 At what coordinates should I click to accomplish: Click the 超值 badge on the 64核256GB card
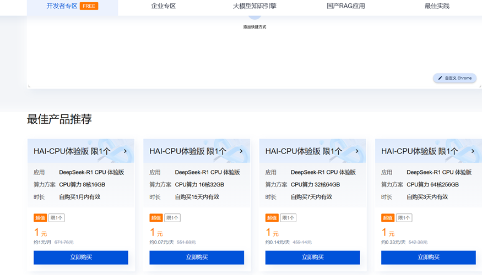388,218
